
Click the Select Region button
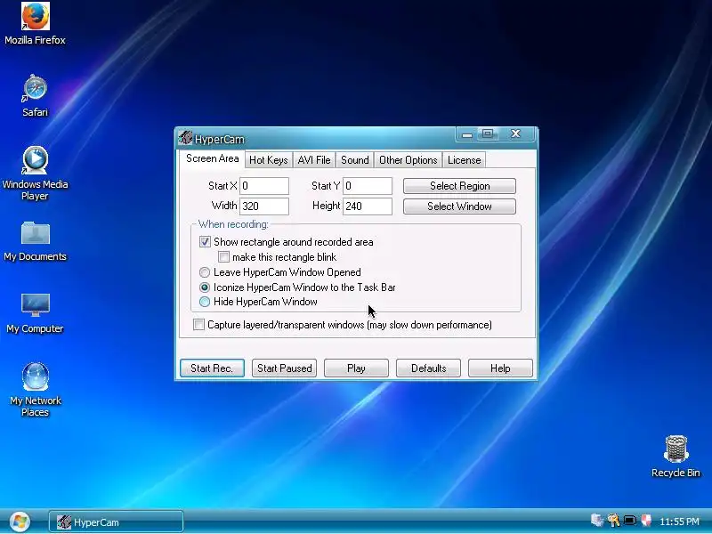459,186
